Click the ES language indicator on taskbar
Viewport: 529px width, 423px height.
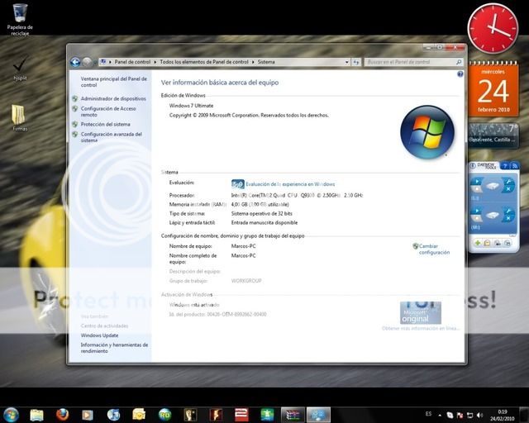pos(428,414)
